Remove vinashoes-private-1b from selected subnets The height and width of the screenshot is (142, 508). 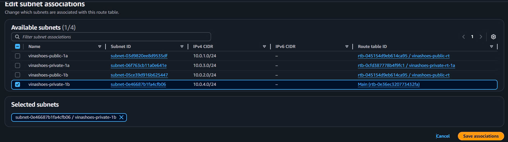pos(121,117)
